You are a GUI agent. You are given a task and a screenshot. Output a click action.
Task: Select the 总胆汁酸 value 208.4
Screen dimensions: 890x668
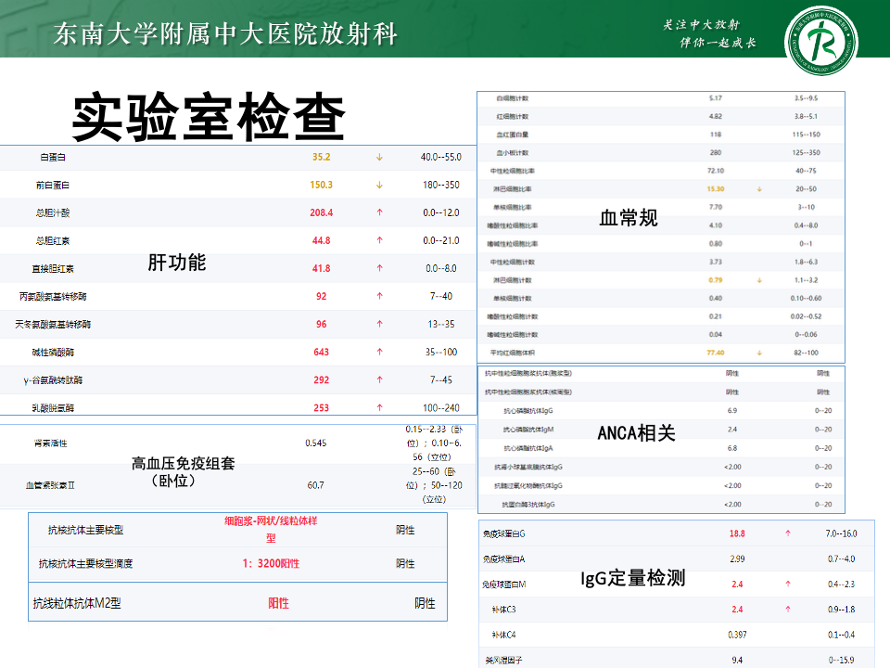(x=322, y=212)
